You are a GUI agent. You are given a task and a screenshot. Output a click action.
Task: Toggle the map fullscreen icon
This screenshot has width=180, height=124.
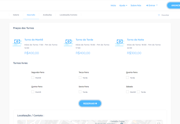[x=159, y=123]
